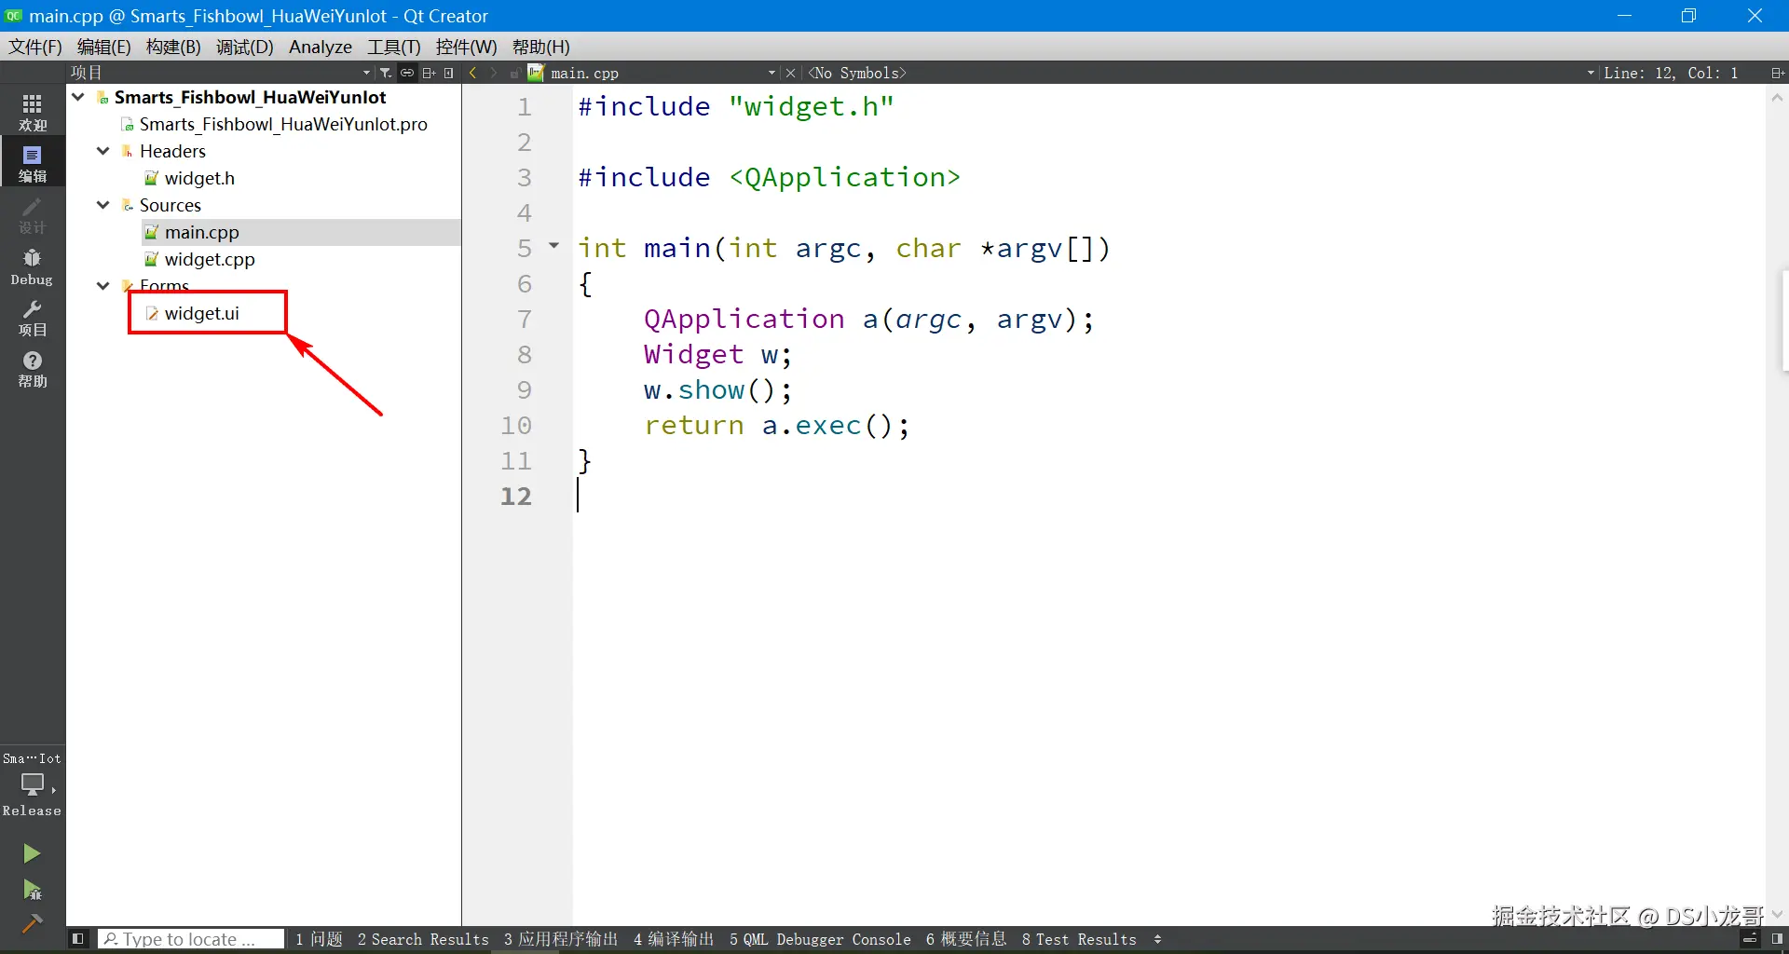Screen dimensions: 1789x954
Task: Open Projects (项目) mode with wrench icon
Action: click(33, 318)
